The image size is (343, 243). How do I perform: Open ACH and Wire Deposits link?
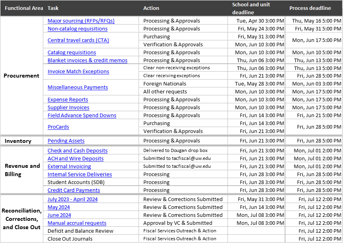(x=75, y=158)
